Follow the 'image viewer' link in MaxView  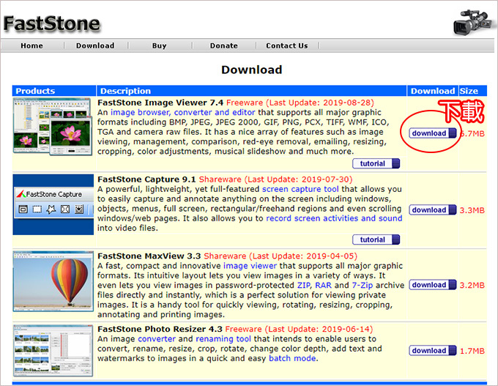[x=250, y=266]
